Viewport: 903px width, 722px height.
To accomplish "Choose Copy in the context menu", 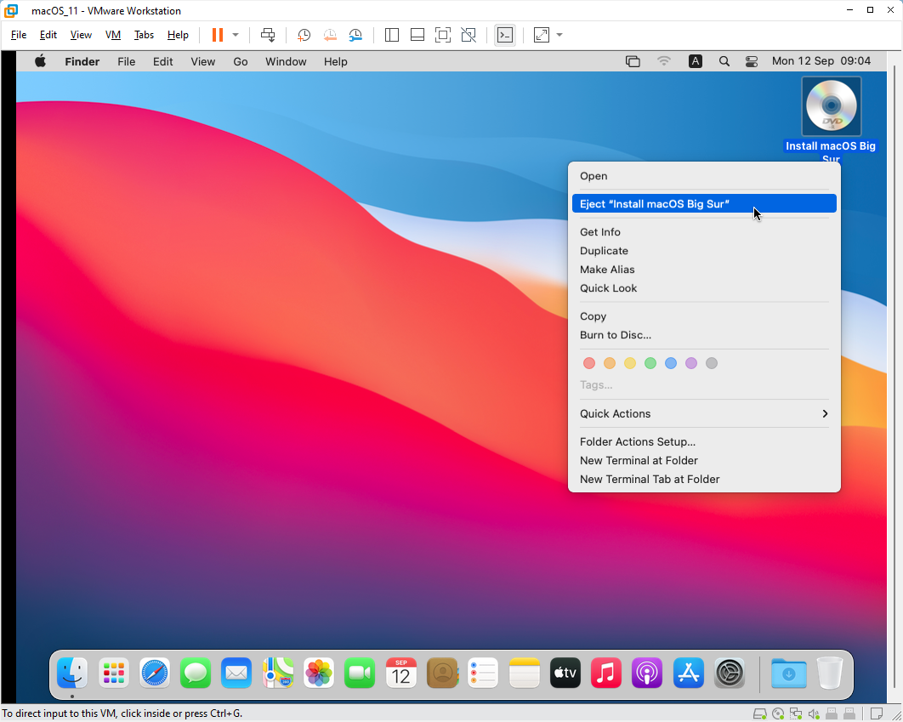I will click(704, 316).
